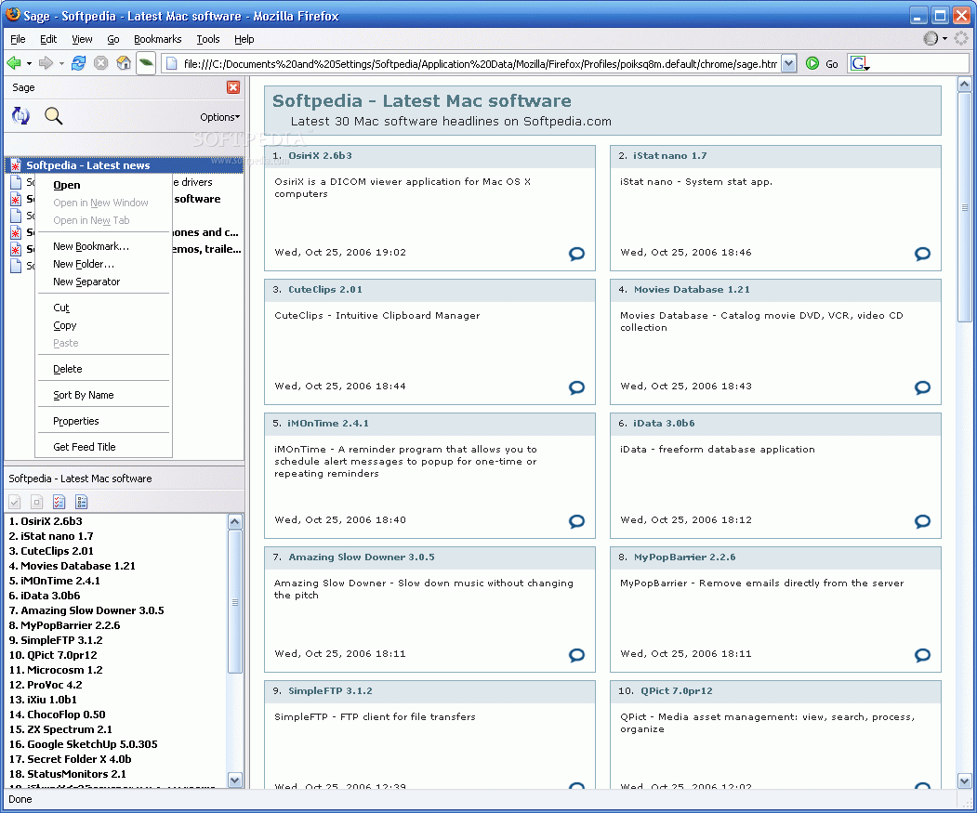Screen dimensions: 977x813
Task: Select Copy from the context menu
Action: pyautogui.click(x=103, y=325)
